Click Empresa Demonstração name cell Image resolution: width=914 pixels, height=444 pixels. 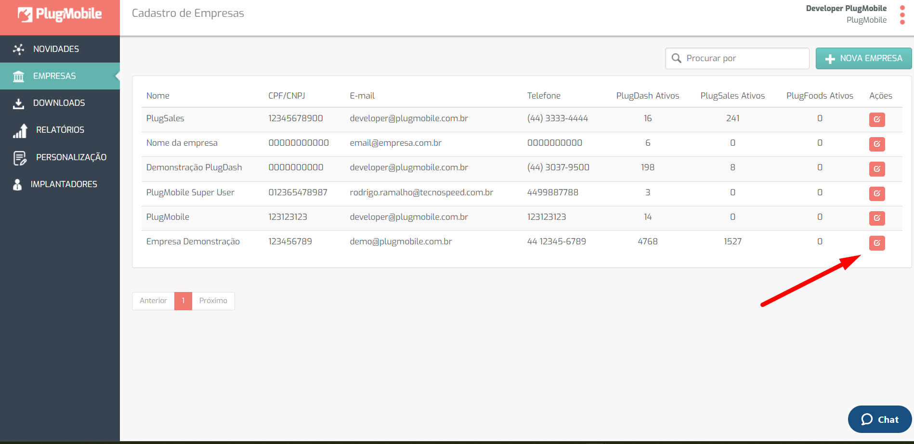(193, 241)
